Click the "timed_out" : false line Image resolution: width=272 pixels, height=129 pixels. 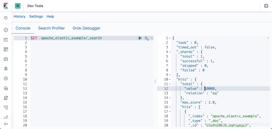[x=196, y=47]
